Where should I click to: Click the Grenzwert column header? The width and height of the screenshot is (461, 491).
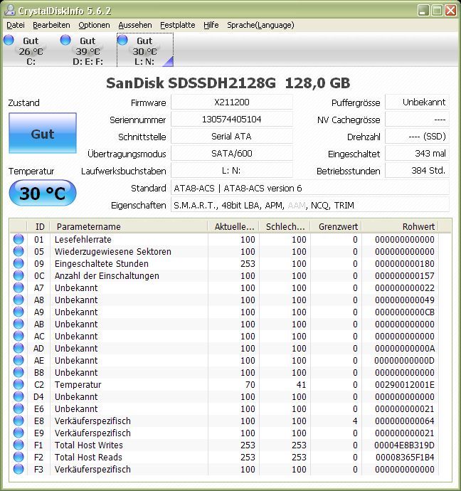pyautogui.click(x=336, y=226)
